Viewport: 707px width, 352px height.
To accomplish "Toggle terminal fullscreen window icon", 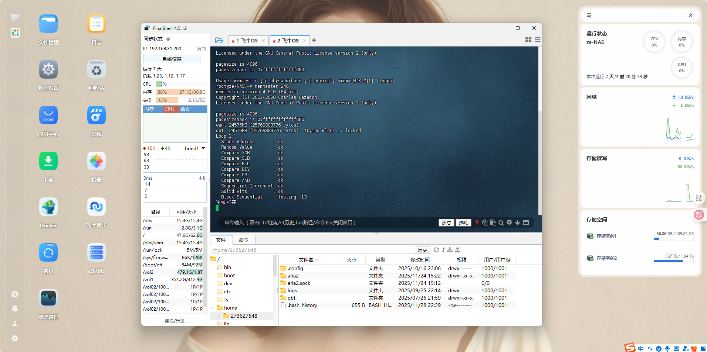I will point(526,222).
